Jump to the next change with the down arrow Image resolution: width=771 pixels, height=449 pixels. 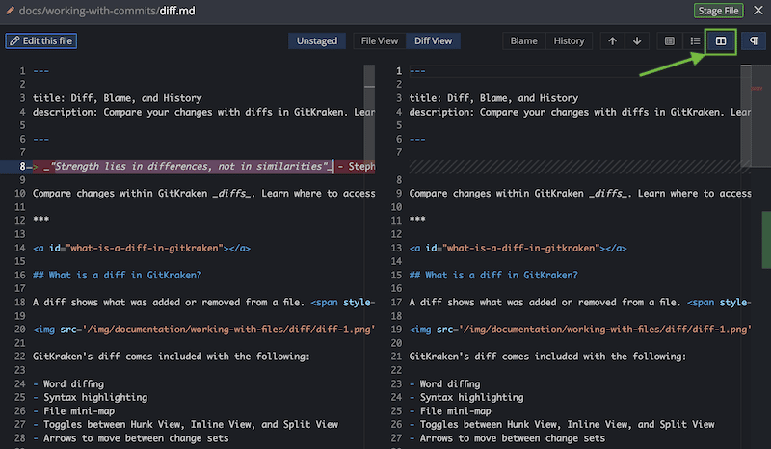click(636, 40)
